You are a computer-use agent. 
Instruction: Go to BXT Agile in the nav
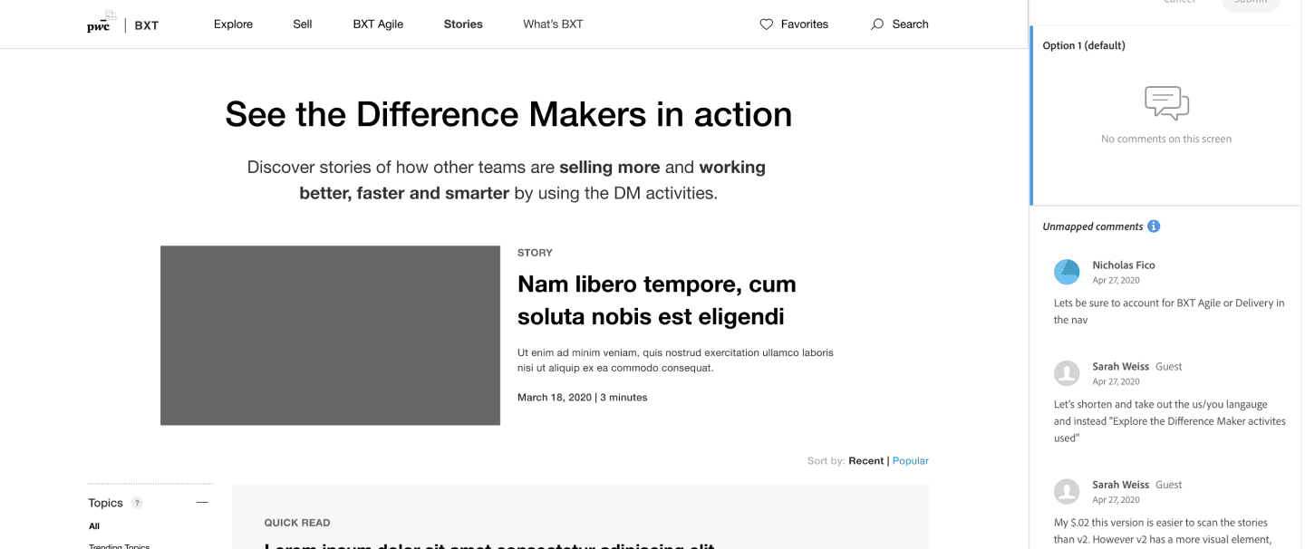[378, 24]
